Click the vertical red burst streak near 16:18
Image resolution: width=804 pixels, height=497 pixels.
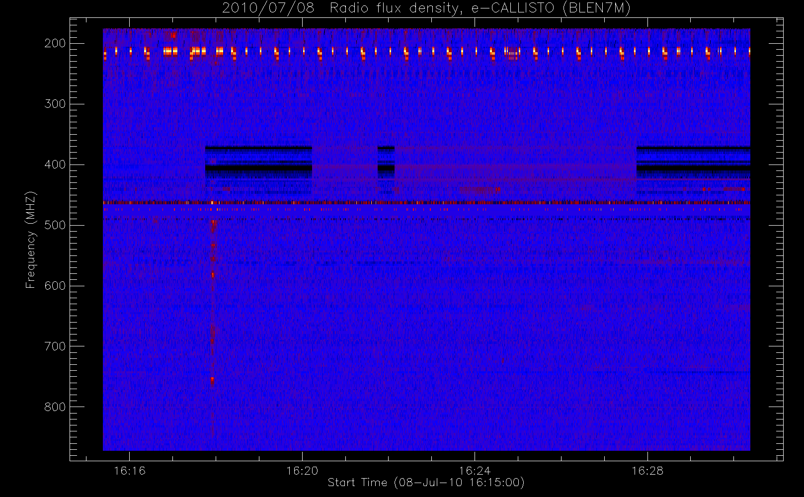point(213,303)
